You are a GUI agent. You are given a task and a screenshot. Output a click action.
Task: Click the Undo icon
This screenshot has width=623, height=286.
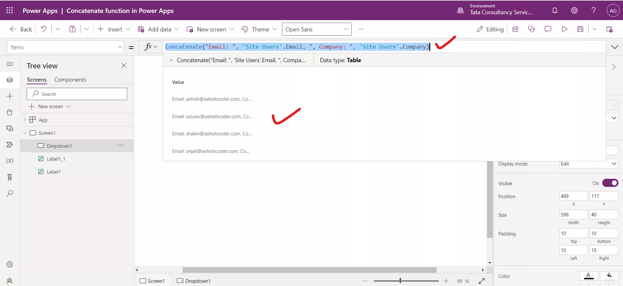(x=43, y=29)
